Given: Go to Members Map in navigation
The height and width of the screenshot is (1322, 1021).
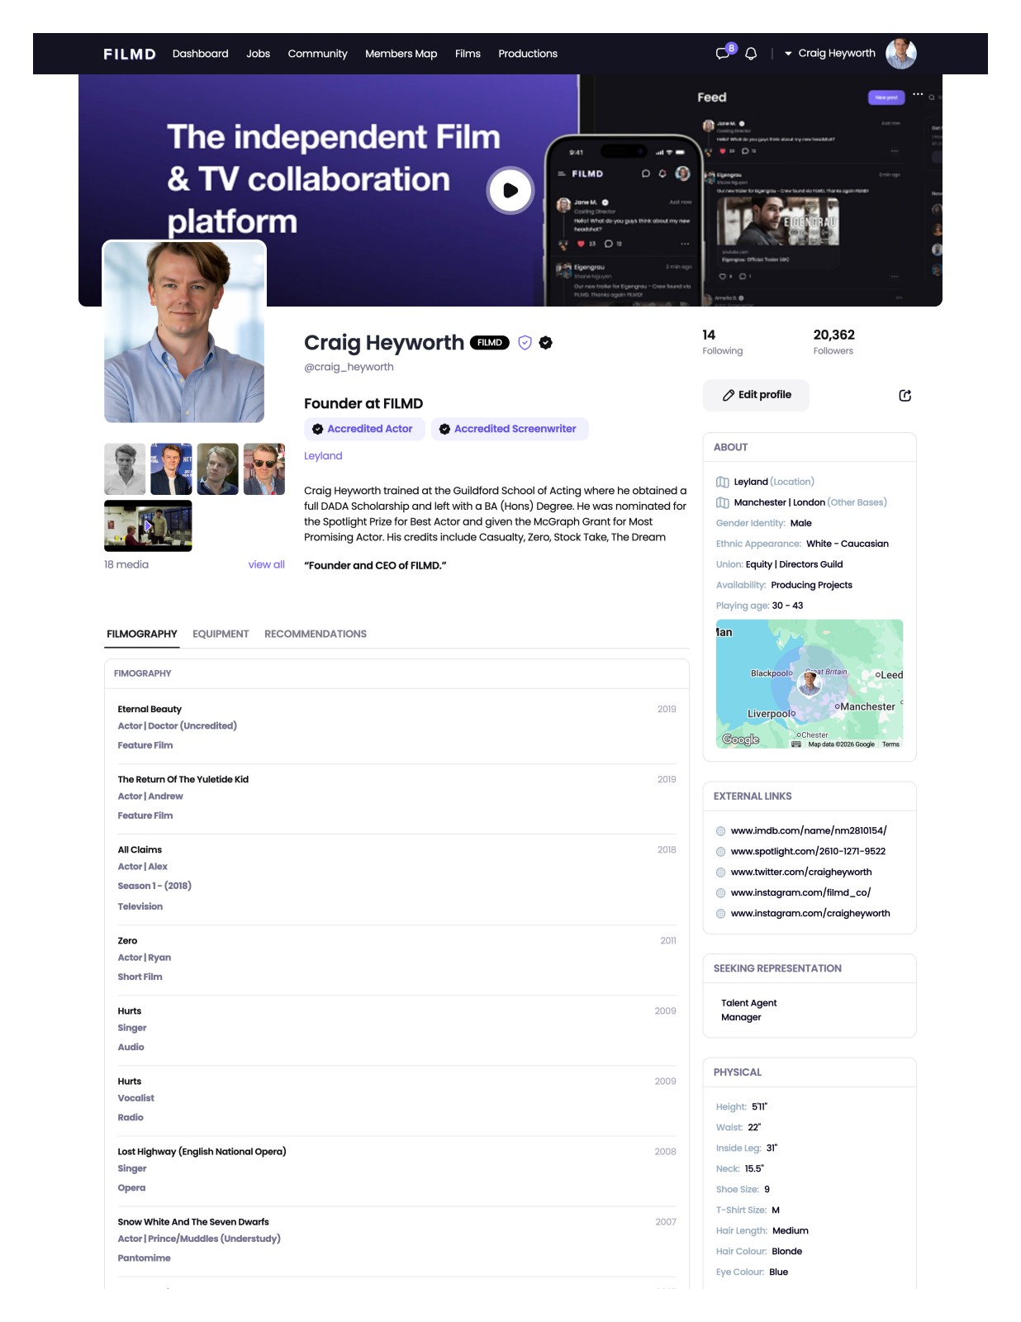Looking at the screenshot, I should [x=401, y=54].
